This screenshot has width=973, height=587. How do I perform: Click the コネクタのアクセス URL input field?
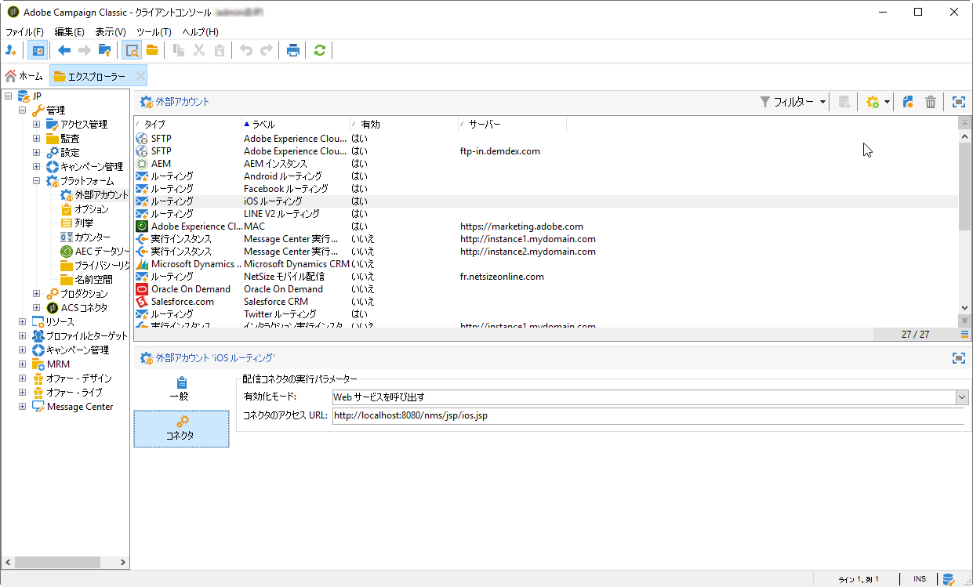tap(648, 415)
